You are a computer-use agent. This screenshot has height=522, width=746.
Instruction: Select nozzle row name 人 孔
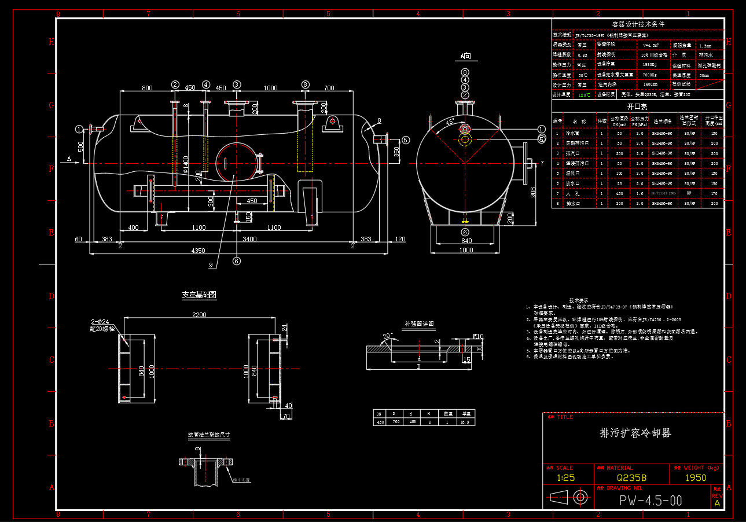click(572, 193)
